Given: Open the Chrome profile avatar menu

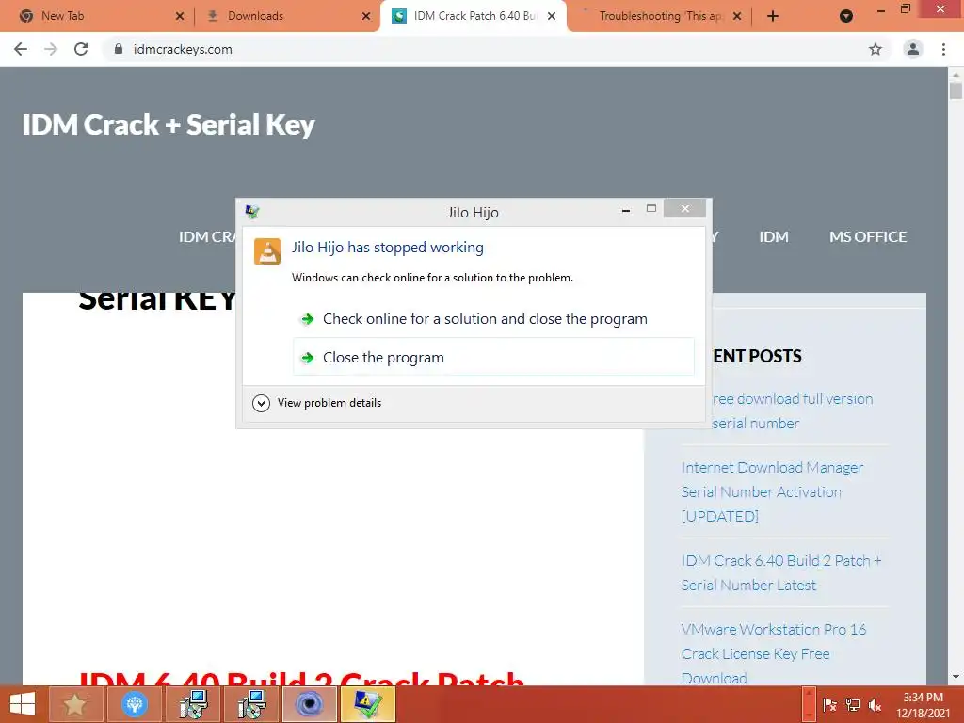Looking at the screenshot, I should 912,49.
